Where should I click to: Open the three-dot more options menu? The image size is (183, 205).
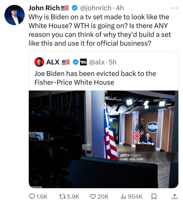point(174,8)
